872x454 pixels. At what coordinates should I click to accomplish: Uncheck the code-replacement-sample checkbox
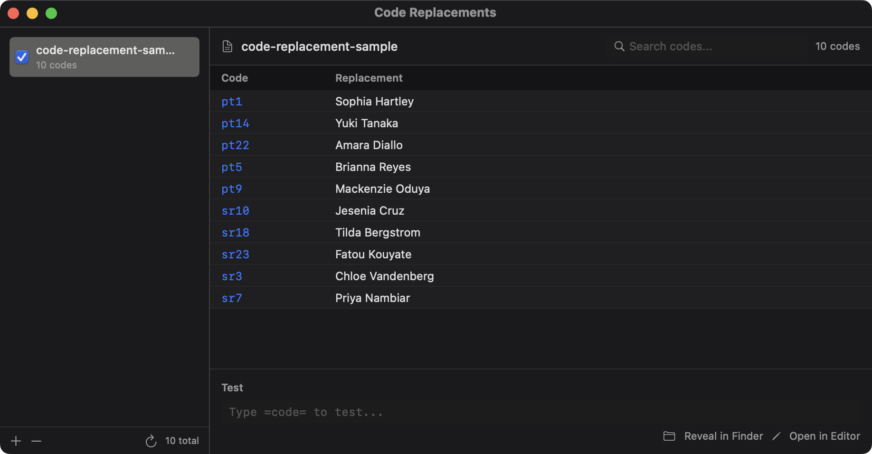(22, 57)
